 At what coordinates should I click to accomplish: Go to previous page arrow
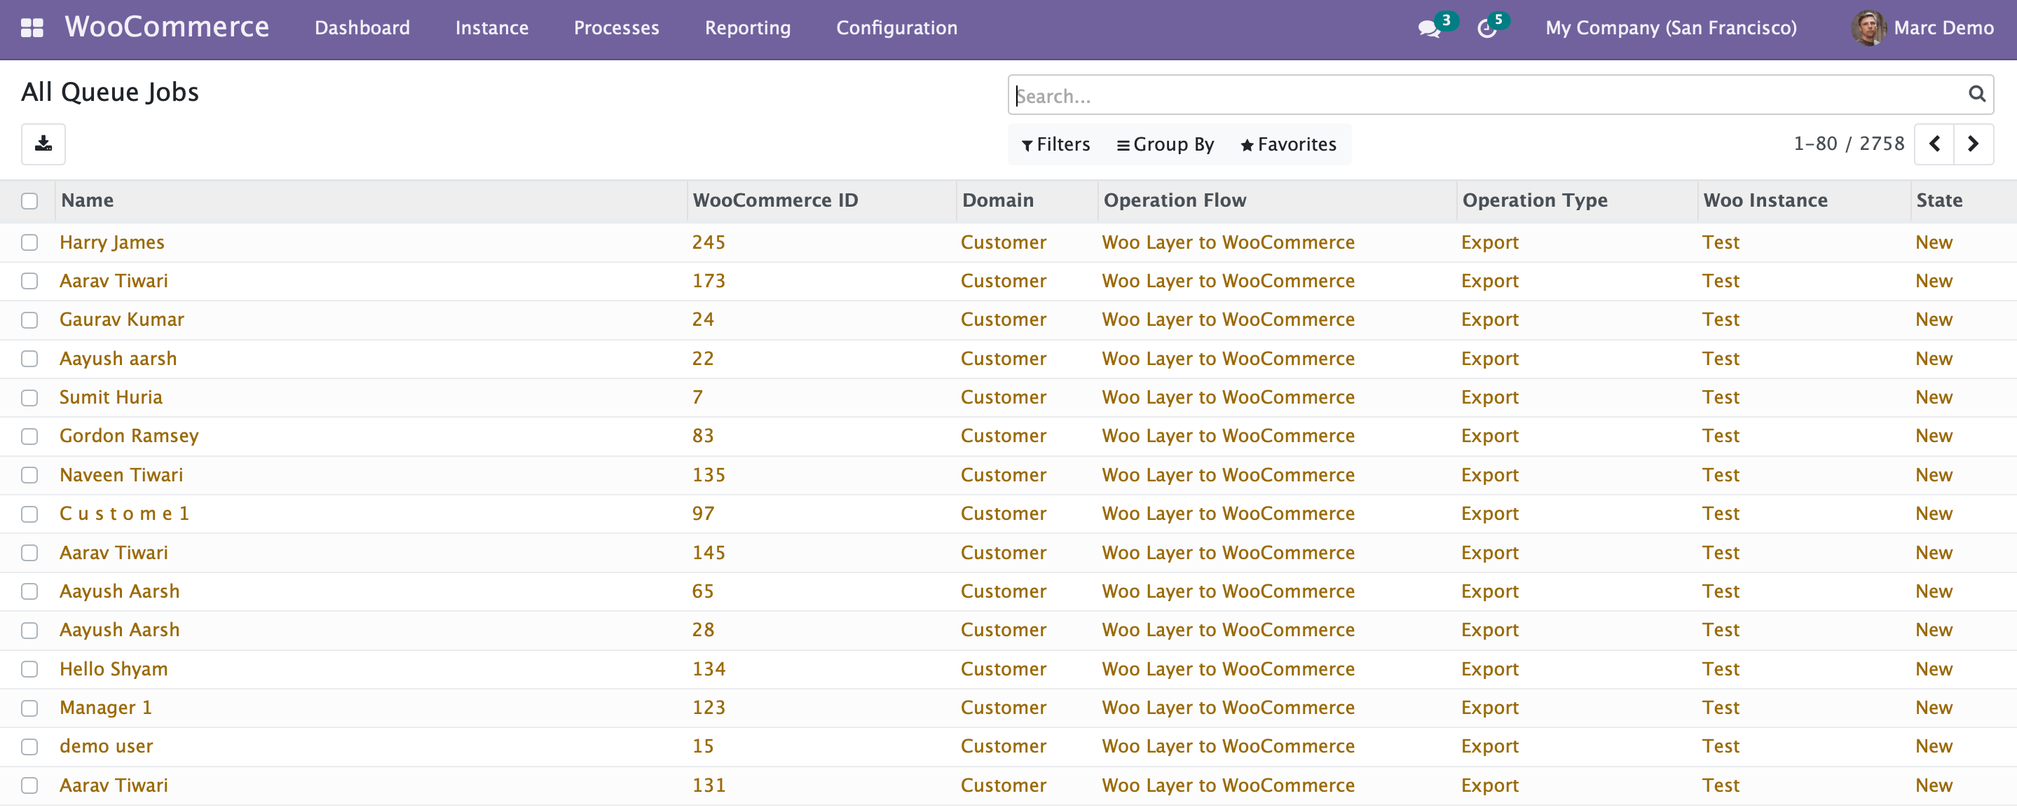pyautogui.click(x=1934, y=144)
